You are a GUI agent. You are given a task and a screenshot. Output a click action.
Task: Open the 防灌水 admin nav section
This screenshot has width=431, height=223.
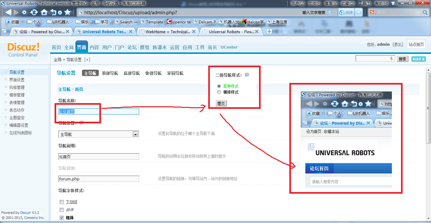pyautogui.click(x=159, y=47)
